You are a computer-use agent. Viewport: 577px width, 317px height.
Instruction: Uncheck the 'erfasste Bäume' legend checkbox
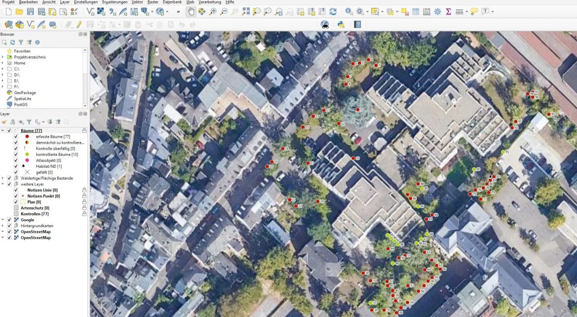click(x=16, y=137)
